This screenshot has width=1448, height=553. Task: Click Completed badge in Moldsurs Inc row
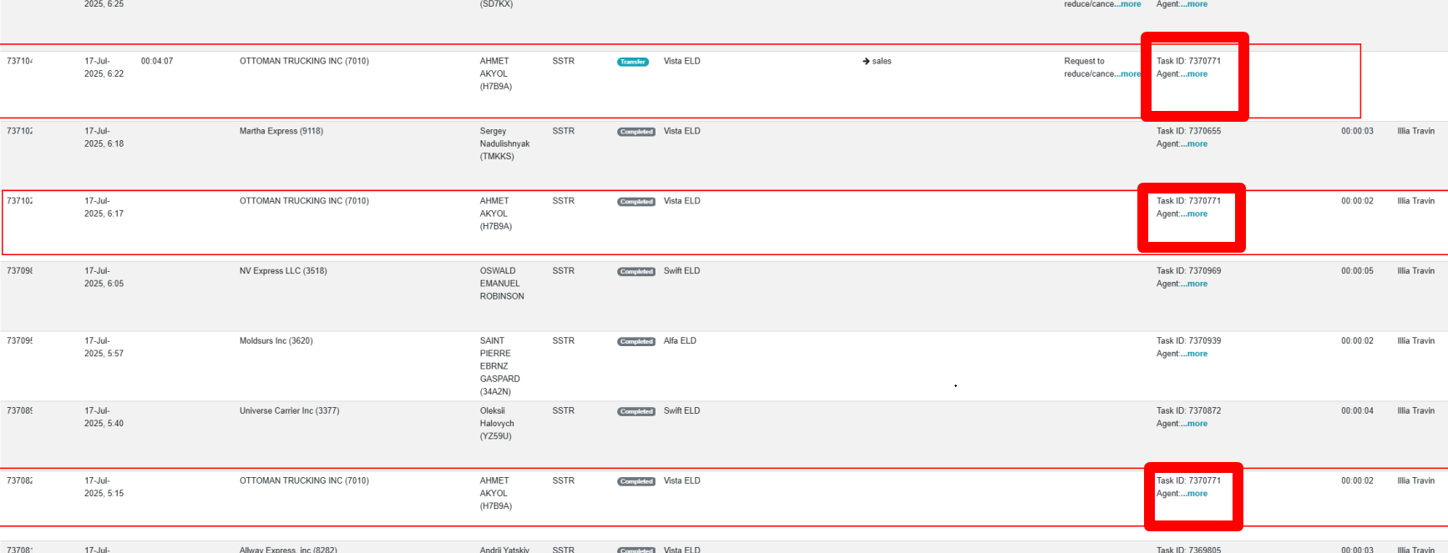point(636,342)
